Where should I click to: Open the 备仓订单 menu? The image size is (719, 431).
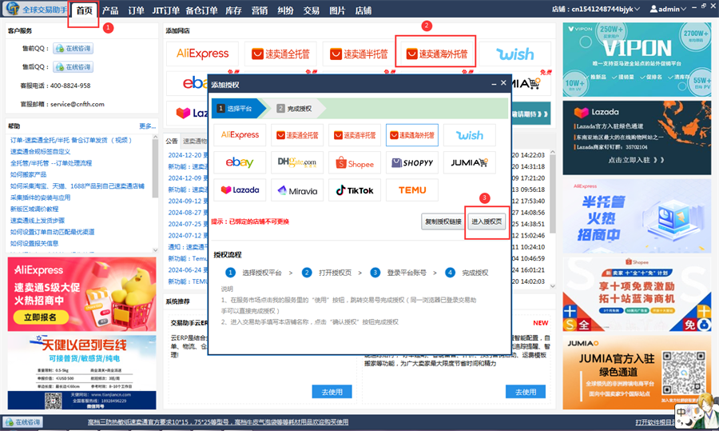202,10
